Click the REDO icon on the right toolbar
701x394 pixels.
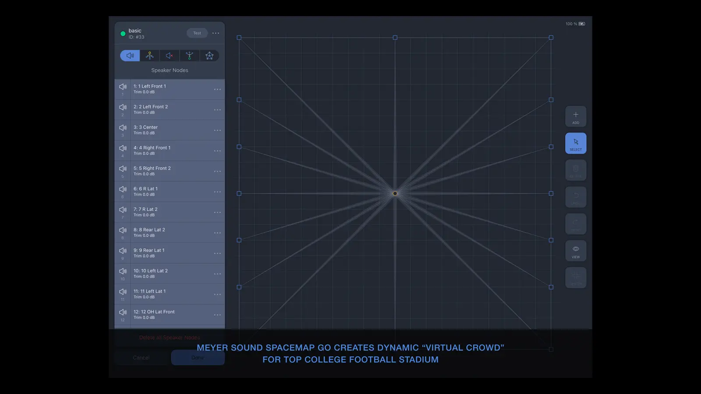pyautogui.click(x=576, y=224)
